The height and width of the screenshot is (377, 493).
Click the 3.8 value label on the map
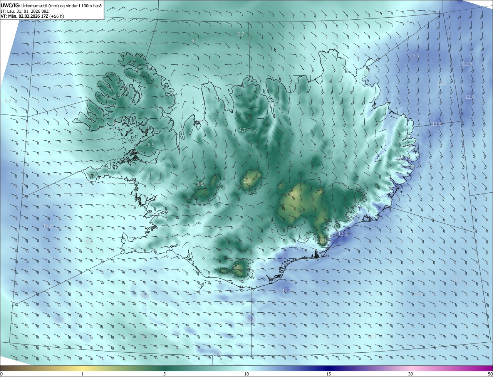[200, 184]
